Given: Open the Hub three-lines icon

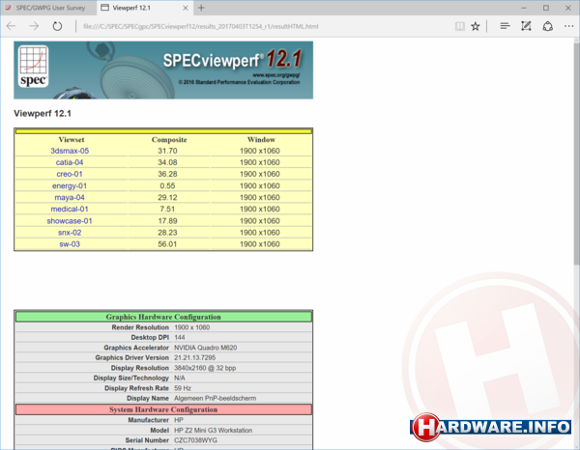Looking at the screenshot, I should (x=505, y=26).
